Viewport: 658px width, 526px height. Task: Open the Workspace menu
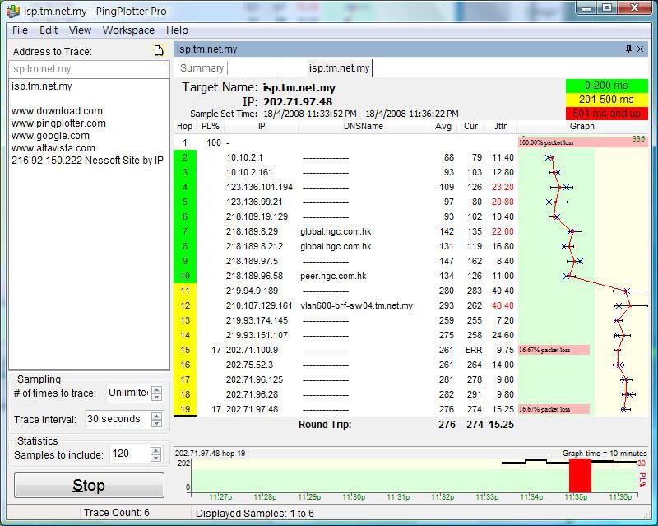(x=127, y=30)
